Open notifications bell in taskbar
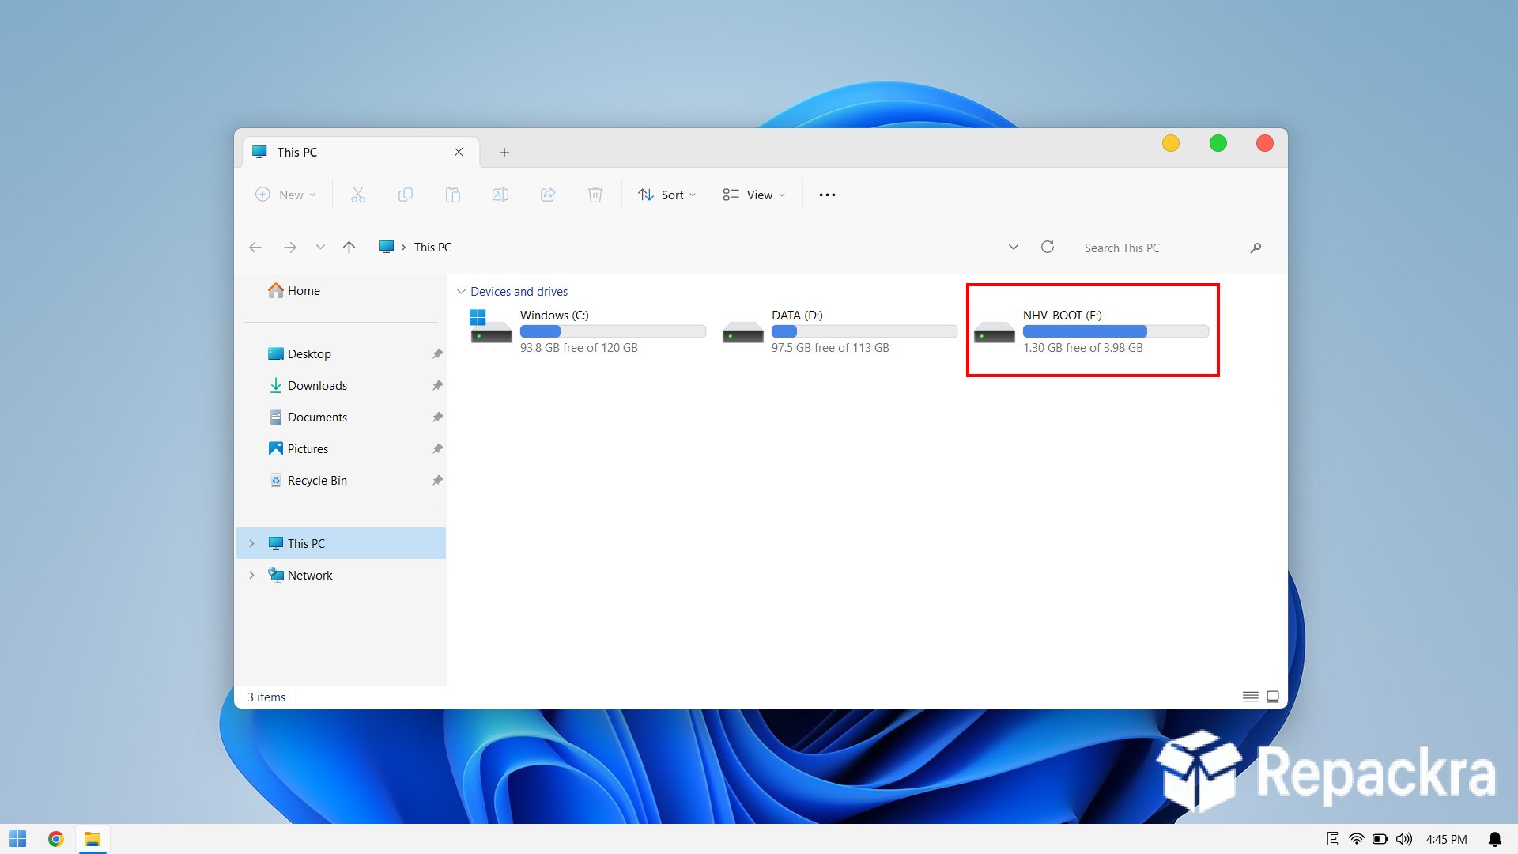This screenshot has width=1518, height=854. click(1495, 839)
